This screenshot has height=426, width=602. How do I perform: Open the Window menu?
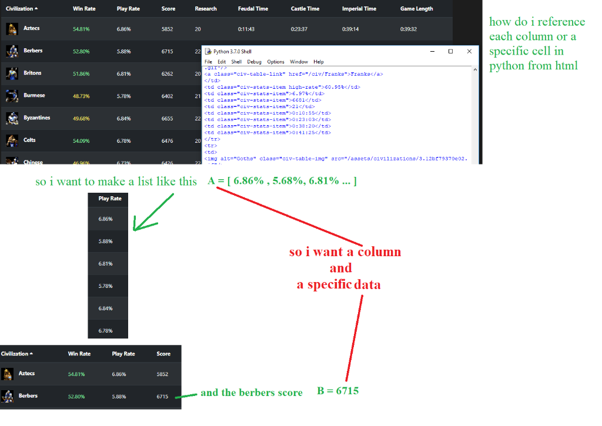pyautogui.click(x=299, y=61)
